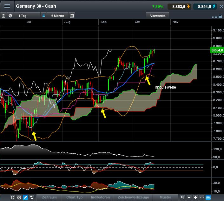Open the Indikatoren menu
The image size is (224, 201).
[101, 197]
